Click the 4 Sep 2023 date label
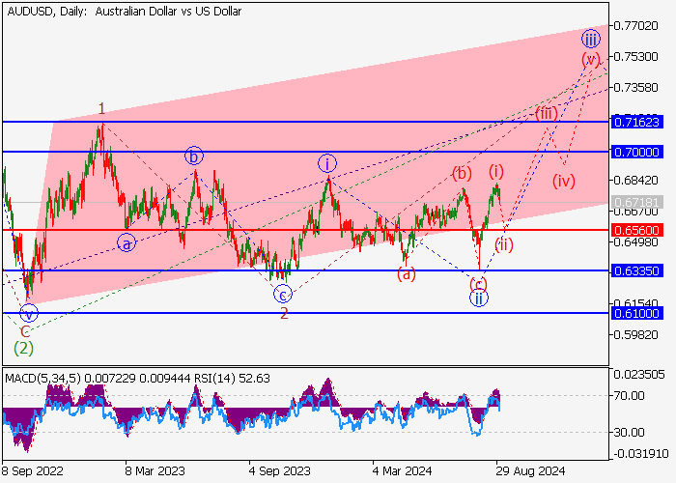The image size is (676, 483). (279, 470)
